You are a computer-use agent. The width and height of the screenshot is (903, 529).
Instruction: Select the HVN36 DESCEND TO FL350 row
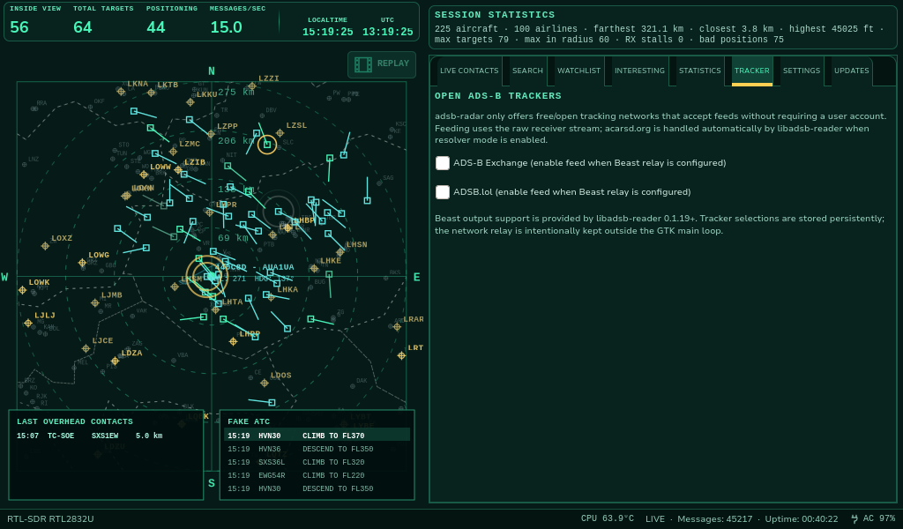pos(317,449)
